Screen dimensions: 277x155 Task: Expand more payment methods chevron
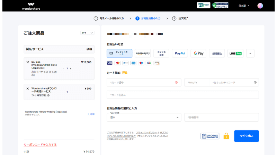(250, 53)
